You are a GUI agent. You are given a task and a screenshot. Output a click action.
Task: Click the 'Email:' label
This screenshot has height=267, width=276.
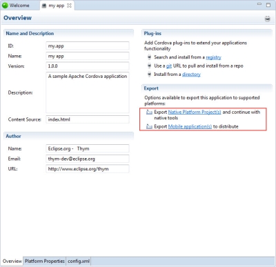click(14, 159)
